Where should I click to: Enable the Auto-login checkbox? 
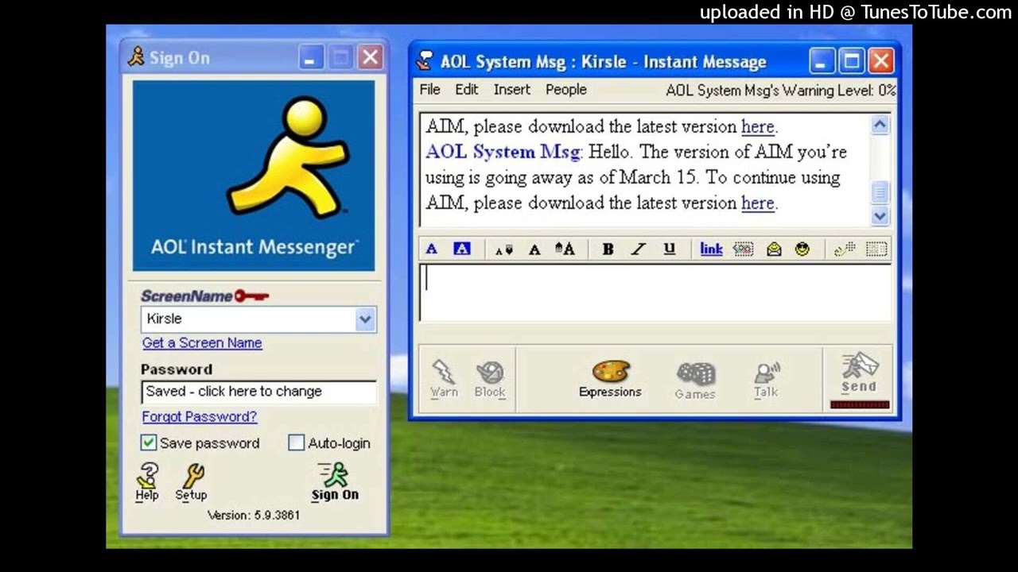click(296, 443)
